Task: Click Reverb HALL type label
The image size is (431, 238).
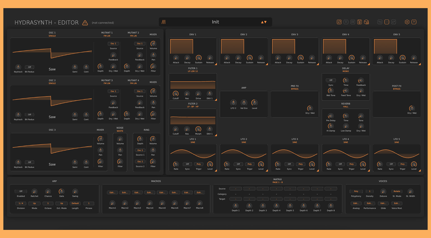Action: click(346, 107)
